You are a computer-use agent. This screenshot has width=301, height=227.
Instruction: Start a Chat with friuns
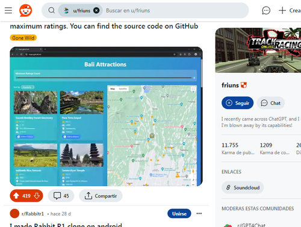(271, 103)
